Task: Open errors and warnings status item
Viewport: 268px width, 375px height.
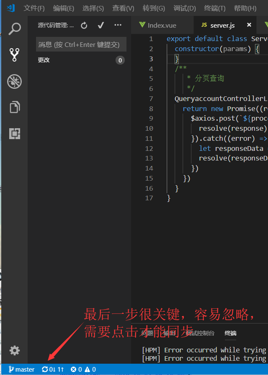Action: (83, 370)
